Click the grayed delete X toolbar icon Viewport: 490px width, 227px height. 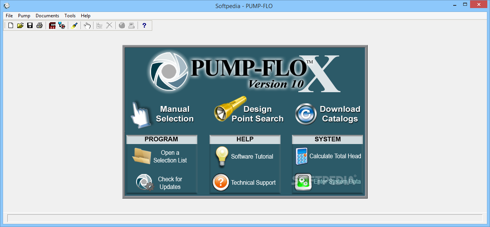109,26
